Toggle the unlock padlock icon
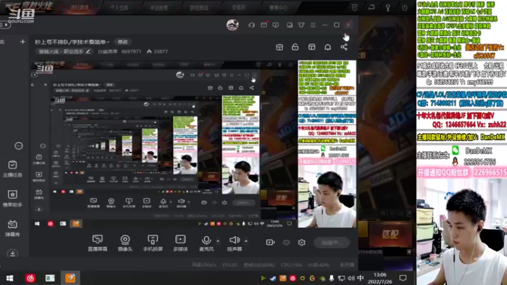The height and width of the screenshot is (285, 507). 295,47
